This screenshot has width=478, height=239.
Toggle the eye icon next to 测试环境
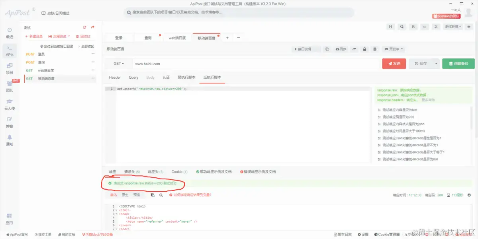(x=469, y=27)
